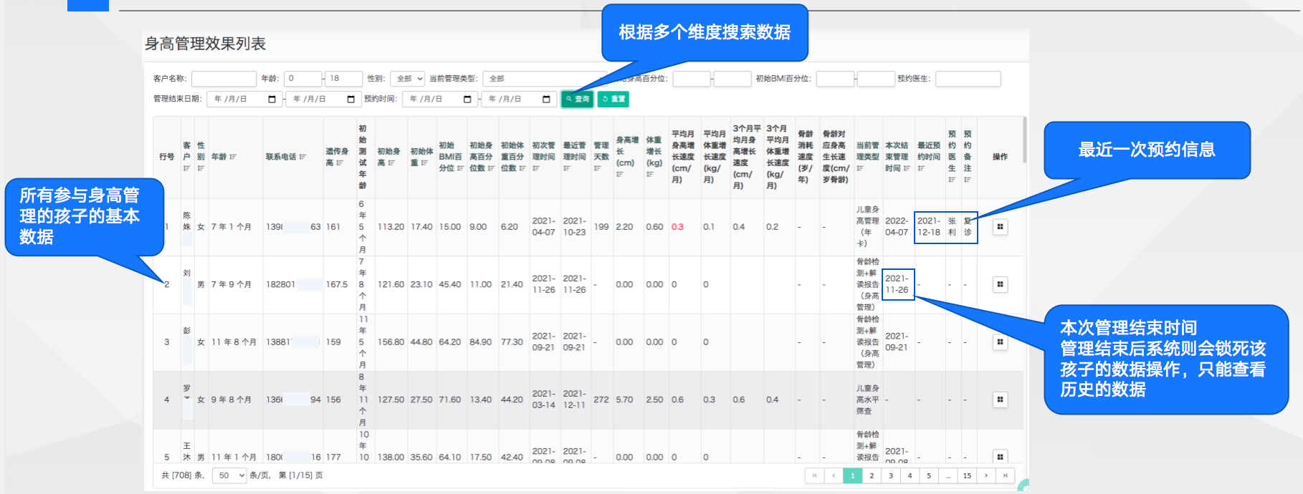Image resolution: width=1303 pixels, height=494 pixels.
Task: Sort by 初始体重 column sort icon
Action: 424,163
